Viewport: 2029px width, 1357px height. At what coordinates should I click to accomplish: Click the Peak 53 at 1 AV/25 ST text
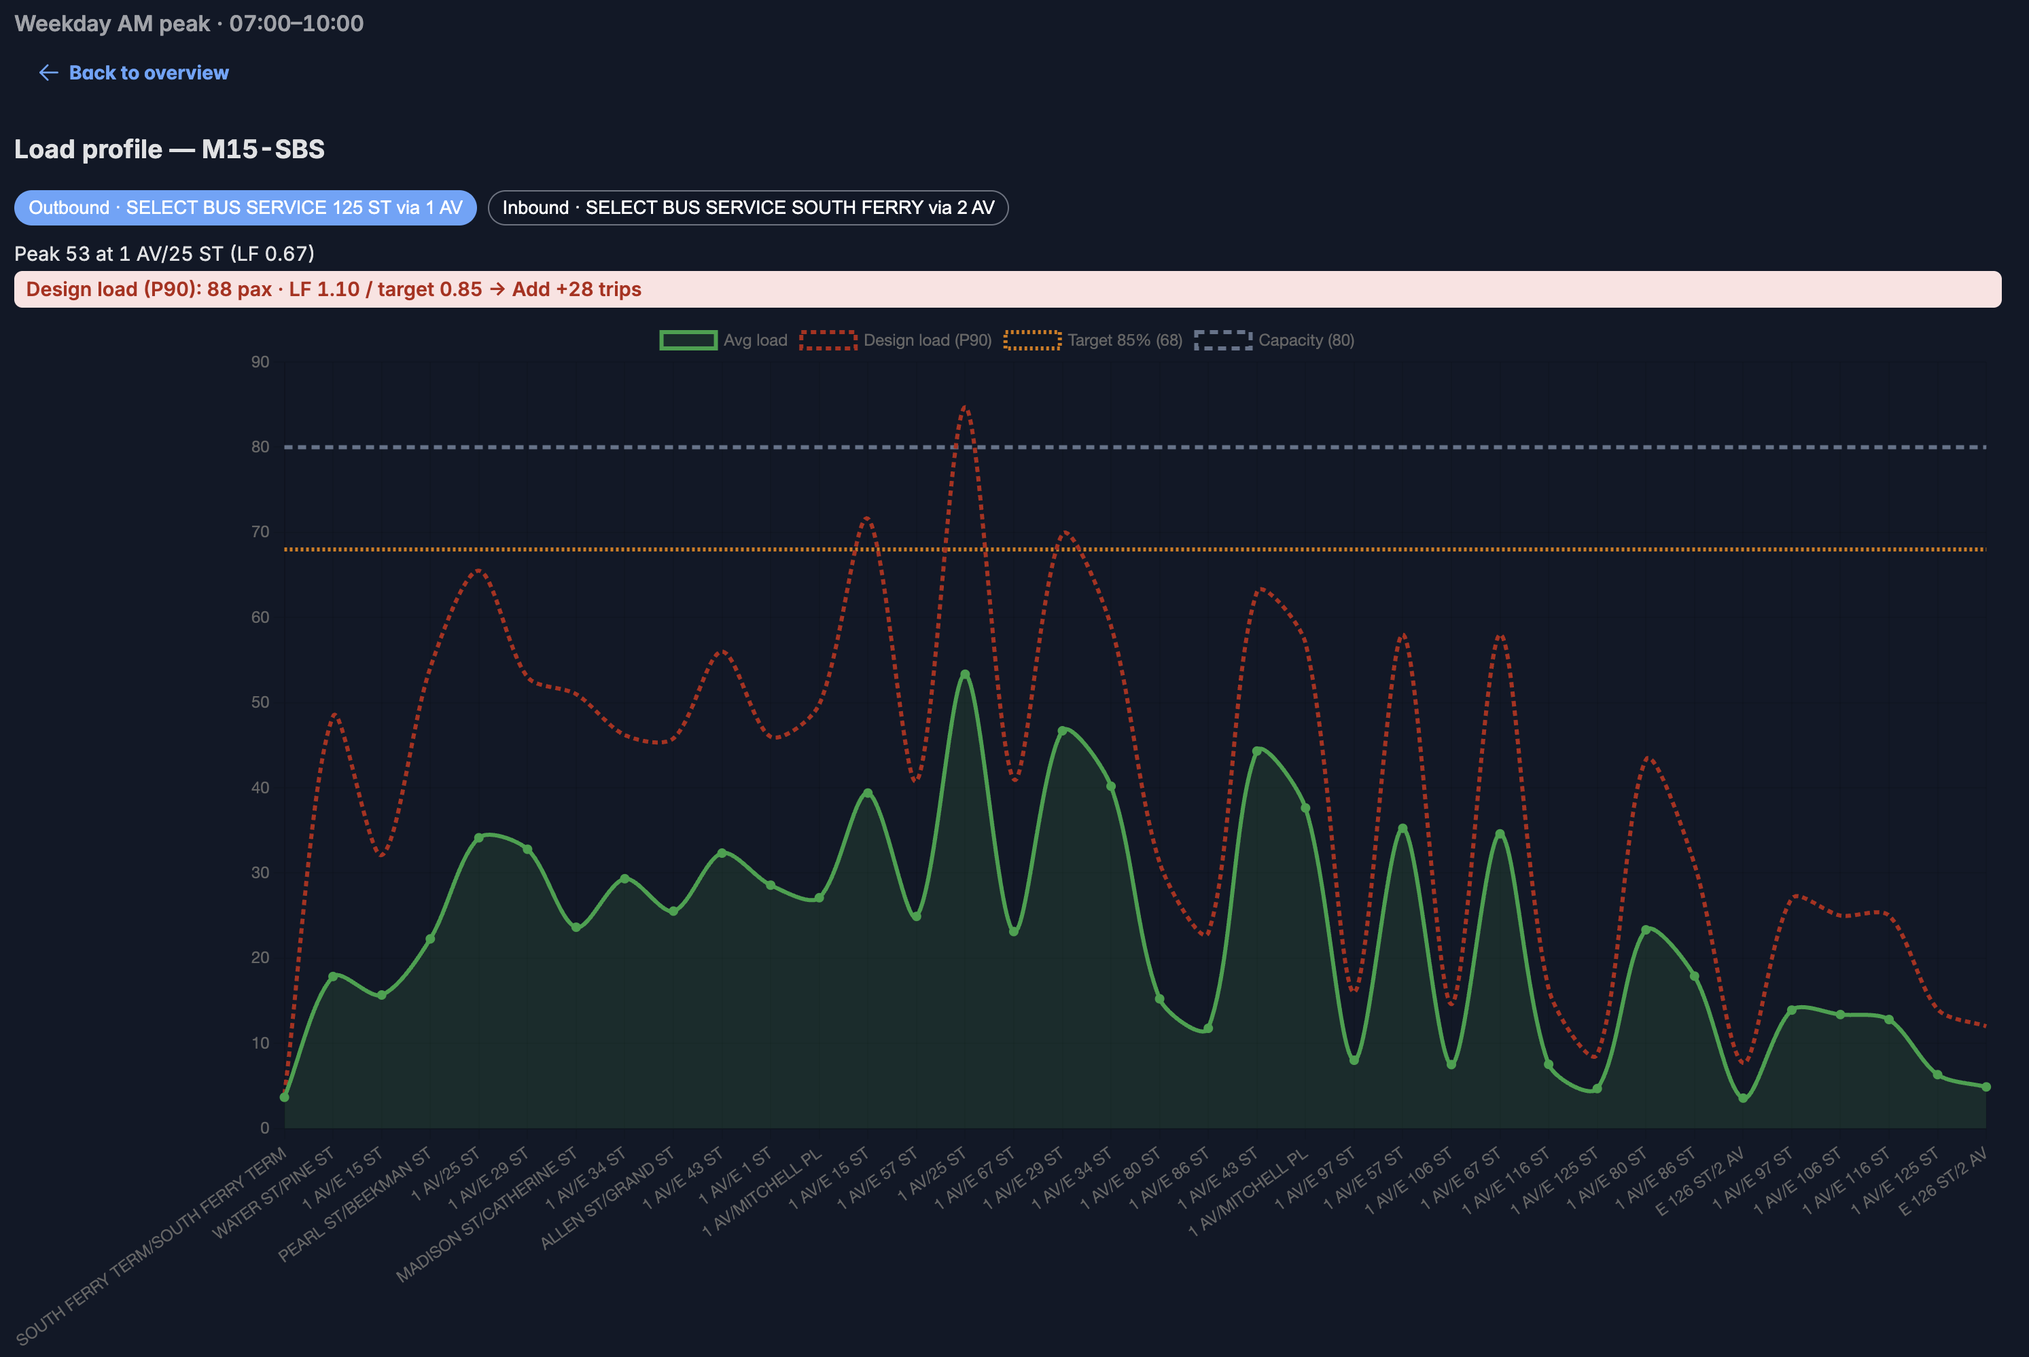[164, 253]
